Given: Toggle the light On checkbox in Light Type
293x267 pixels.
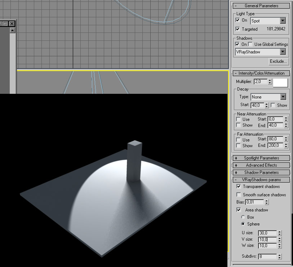Looking at the screenshot, I should [x=237, y=20].
